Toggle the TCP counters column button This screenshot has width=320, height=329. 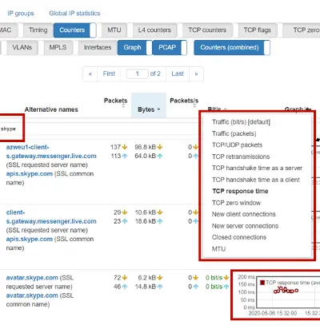click(207, 30)
